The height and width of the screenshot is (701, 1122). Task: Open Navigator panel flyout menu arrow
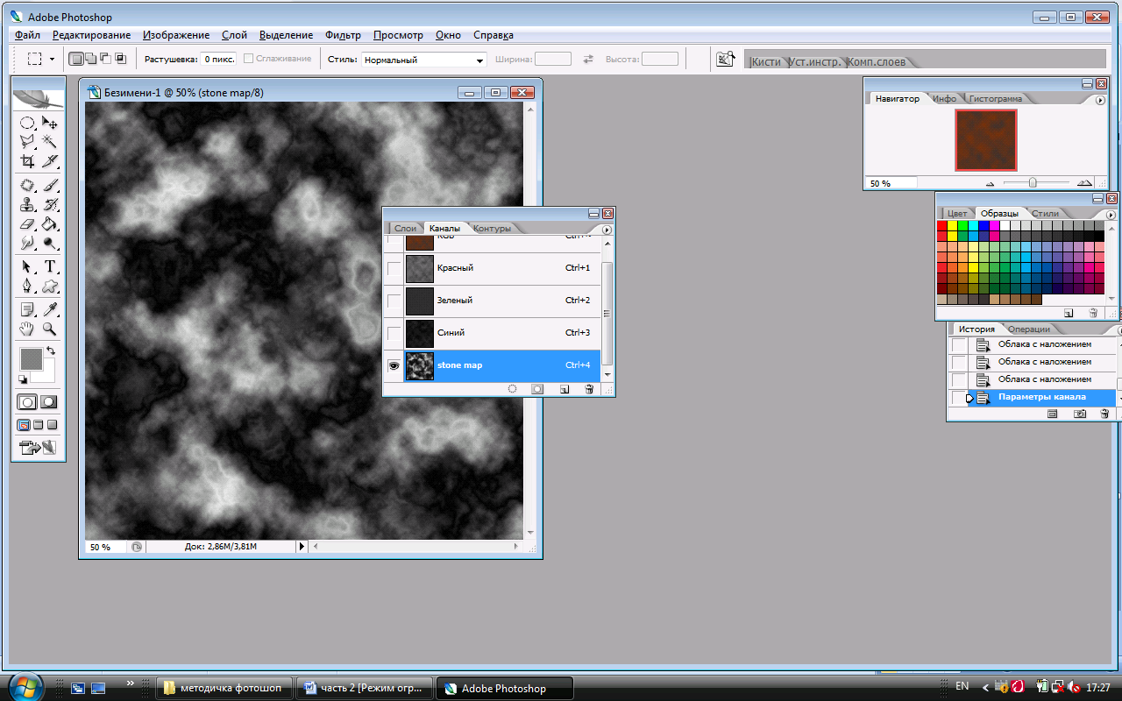click(x=1100, y=100)
